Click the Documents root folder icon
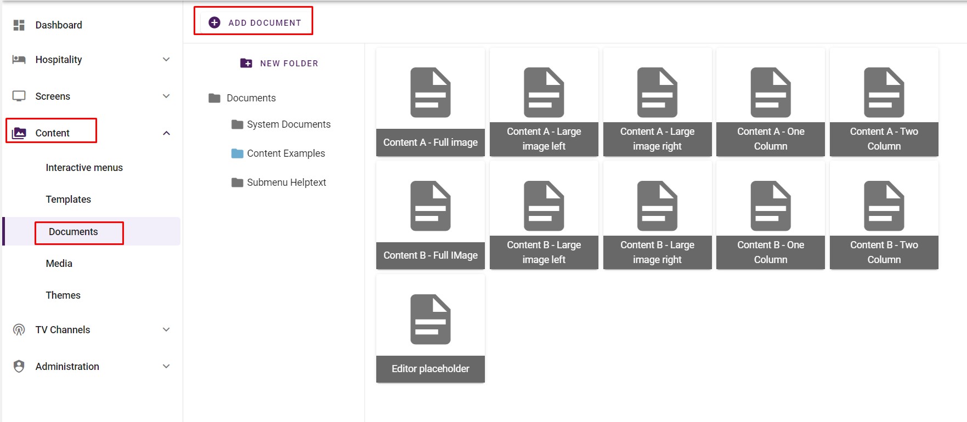967x422 pixels. point(214,98)
